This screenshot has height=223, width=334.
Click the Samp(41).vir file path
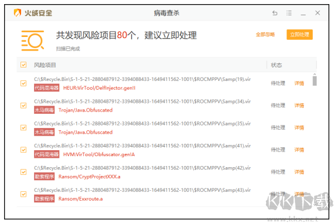click(x=142, y=146)
